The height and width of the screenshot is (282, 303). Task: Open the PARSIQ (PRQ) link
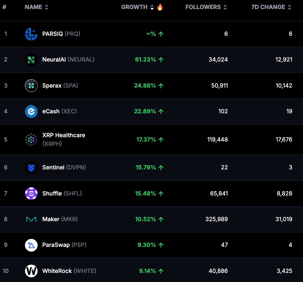click(x=61, y=34)
